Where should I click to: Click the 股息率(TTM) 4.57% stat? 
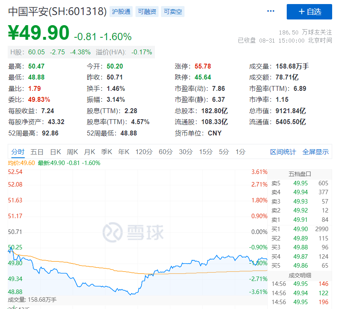pyautogui.click(x=118, y=122)
